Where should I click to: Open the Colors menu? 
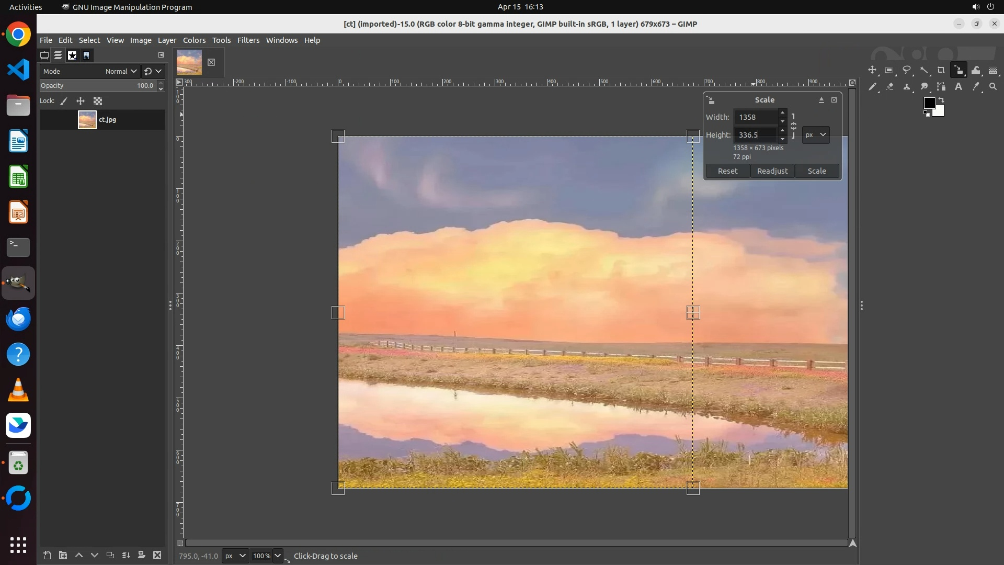pyautogui.click(x=194, y=40)
